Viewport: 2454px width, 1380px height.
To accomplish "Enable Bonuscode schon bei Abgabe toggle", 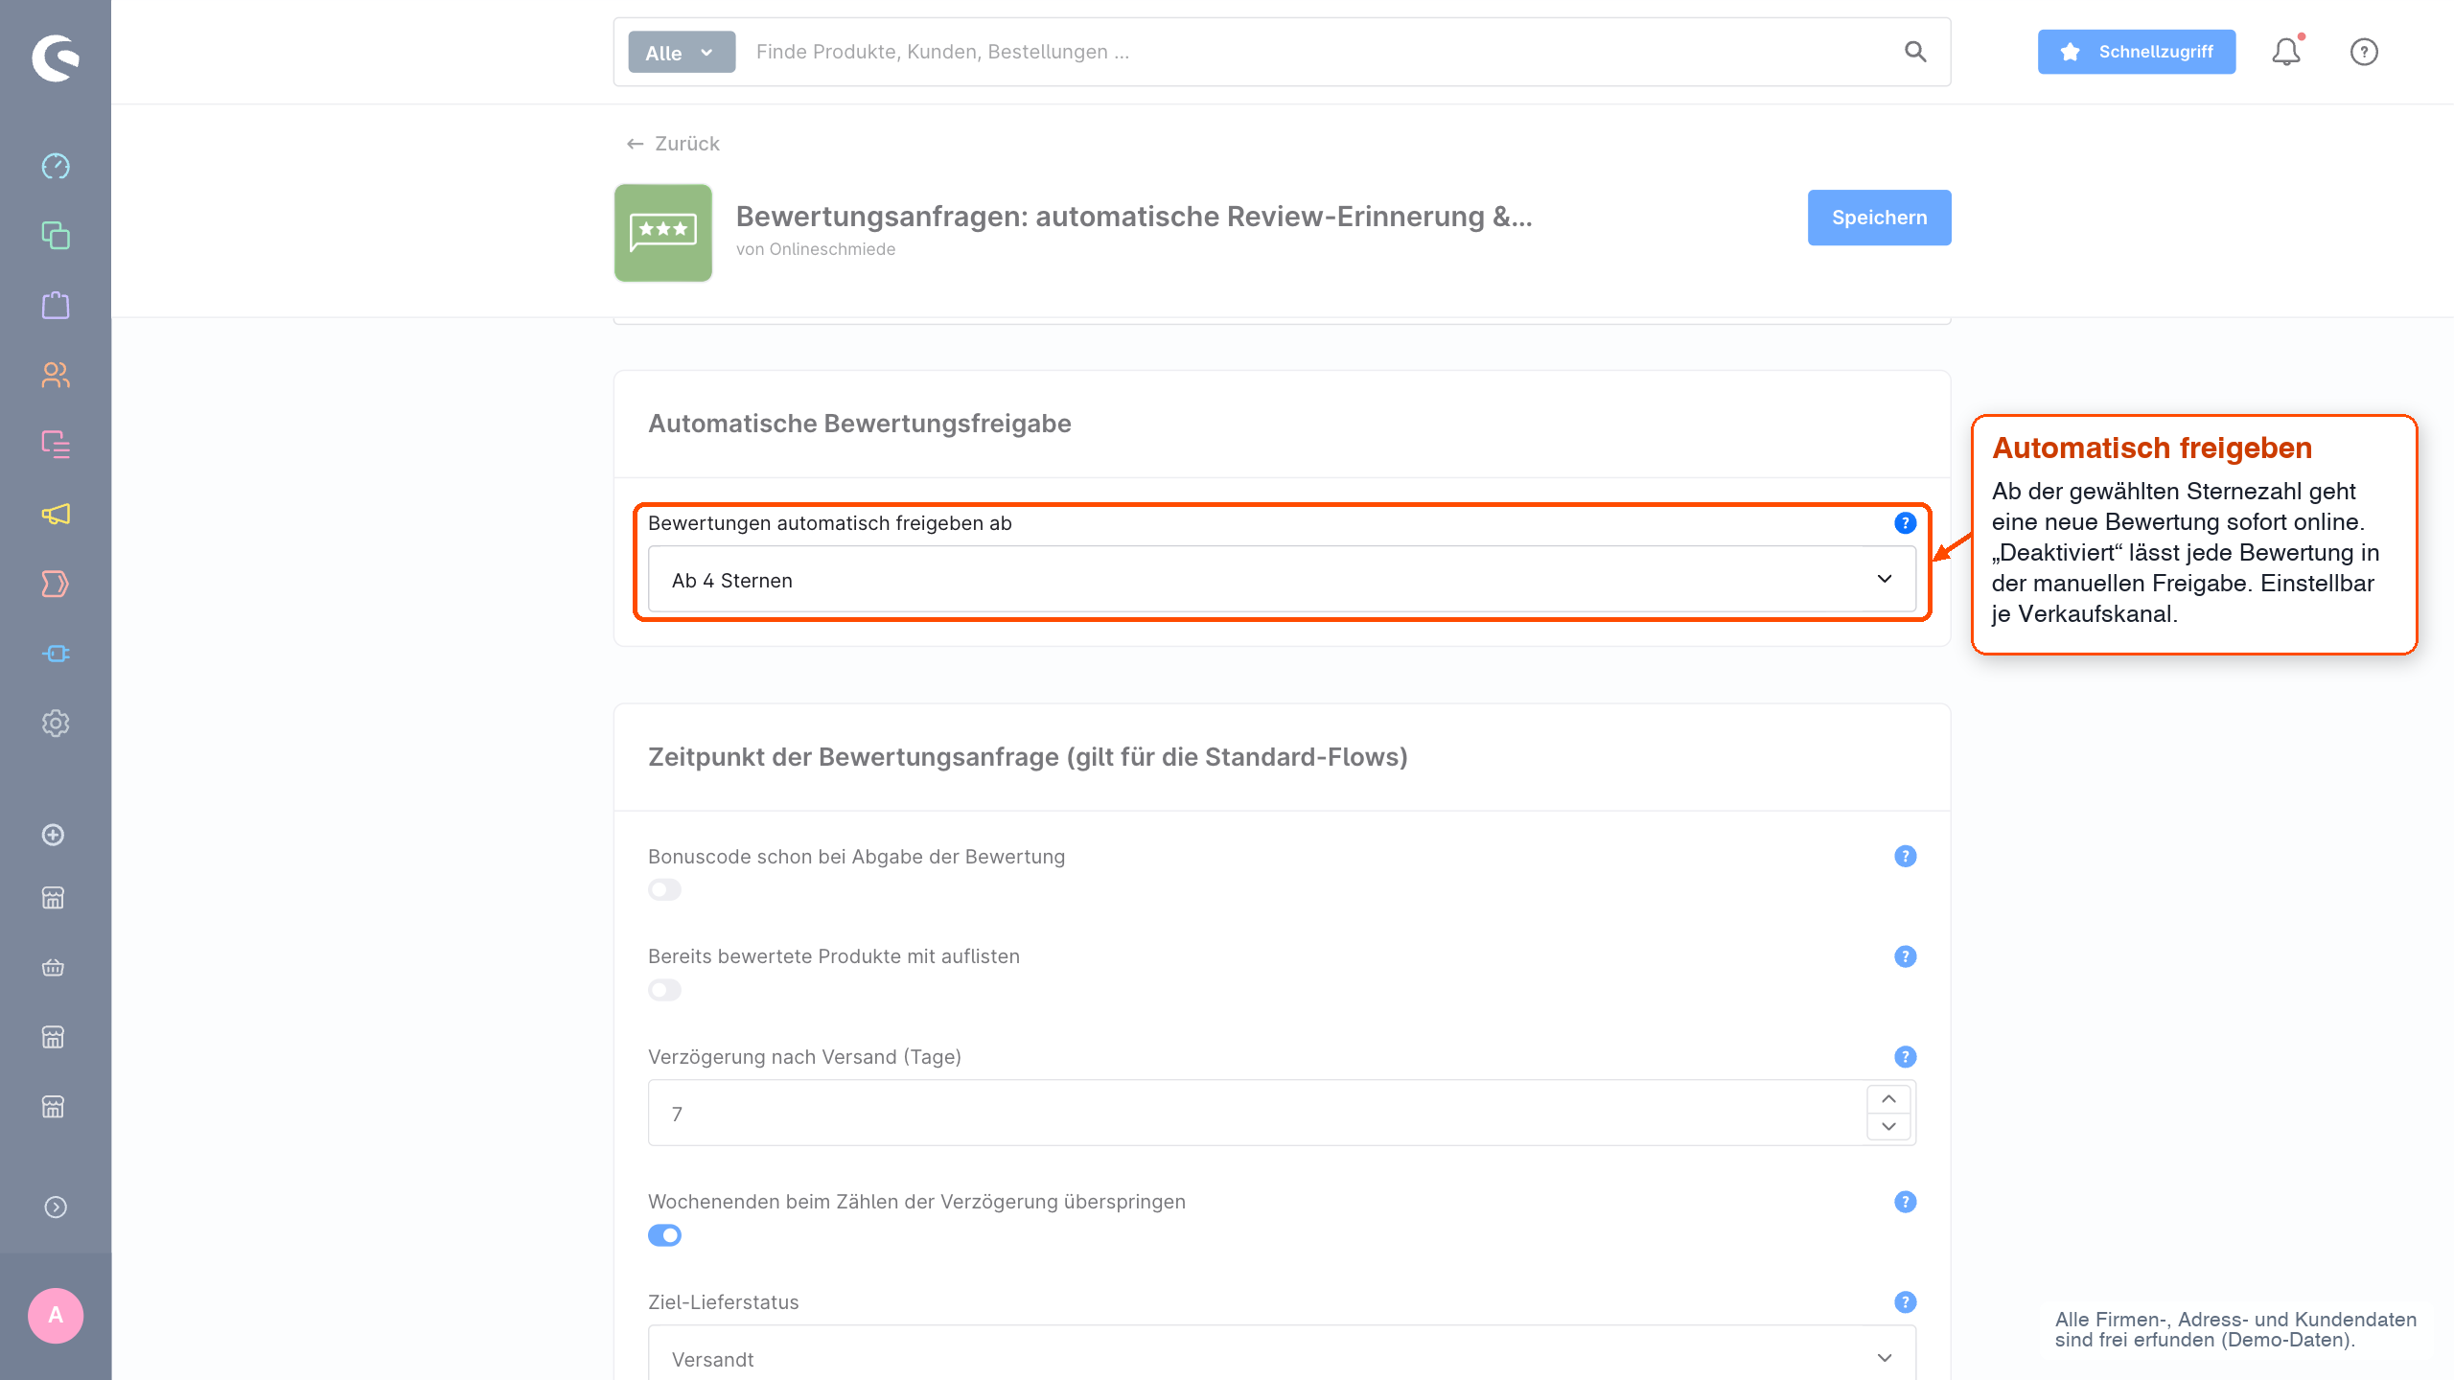I will [664, 890].
